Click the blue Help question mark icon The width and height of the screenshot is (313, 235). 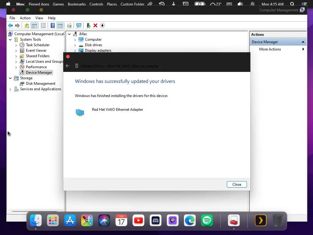pyautogui.click(x=53, y=25)
